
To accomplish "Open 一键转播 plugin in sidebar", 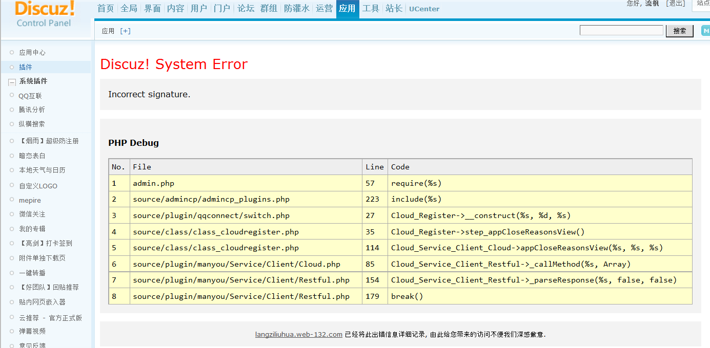I will coord(32,273).
